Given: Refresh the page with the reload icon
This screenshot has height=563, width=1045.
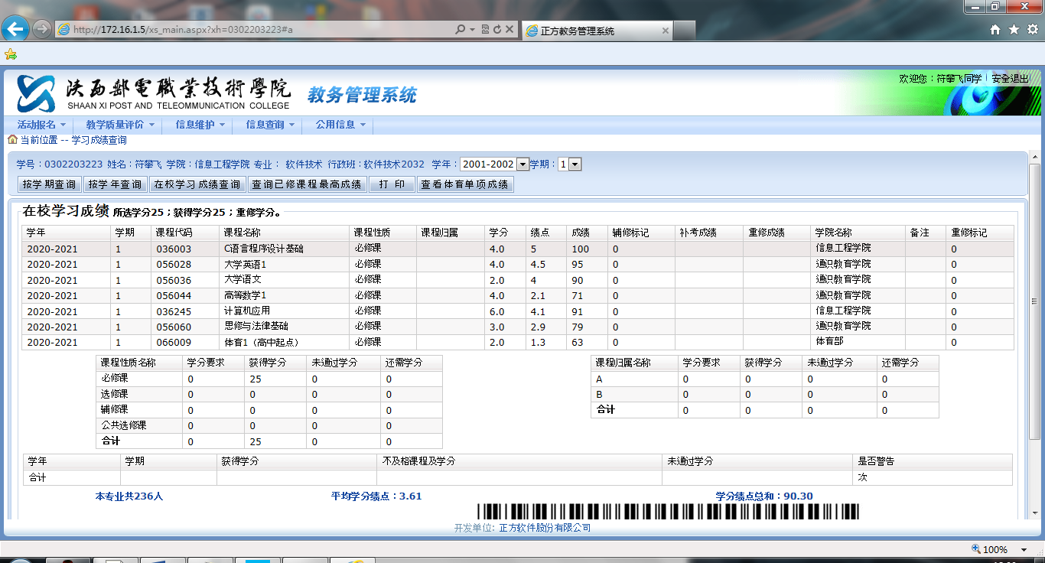Looking at the screenshot, I should point(497,30).
